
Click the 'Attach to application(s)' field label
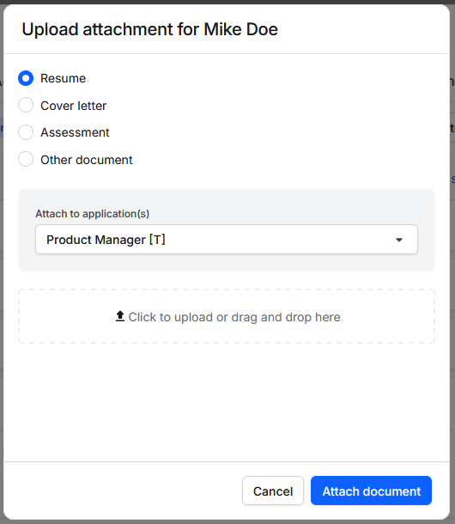click(92, 214)
